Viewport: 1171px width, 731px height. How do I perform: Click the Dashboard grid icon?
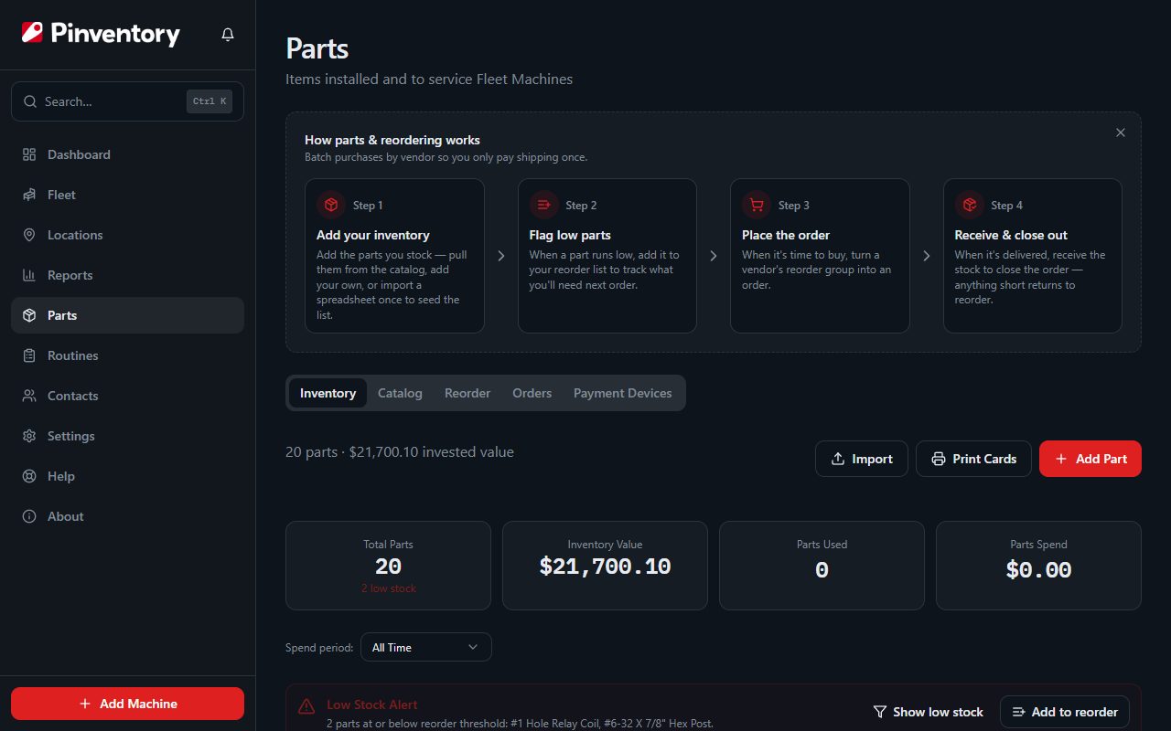29,154
